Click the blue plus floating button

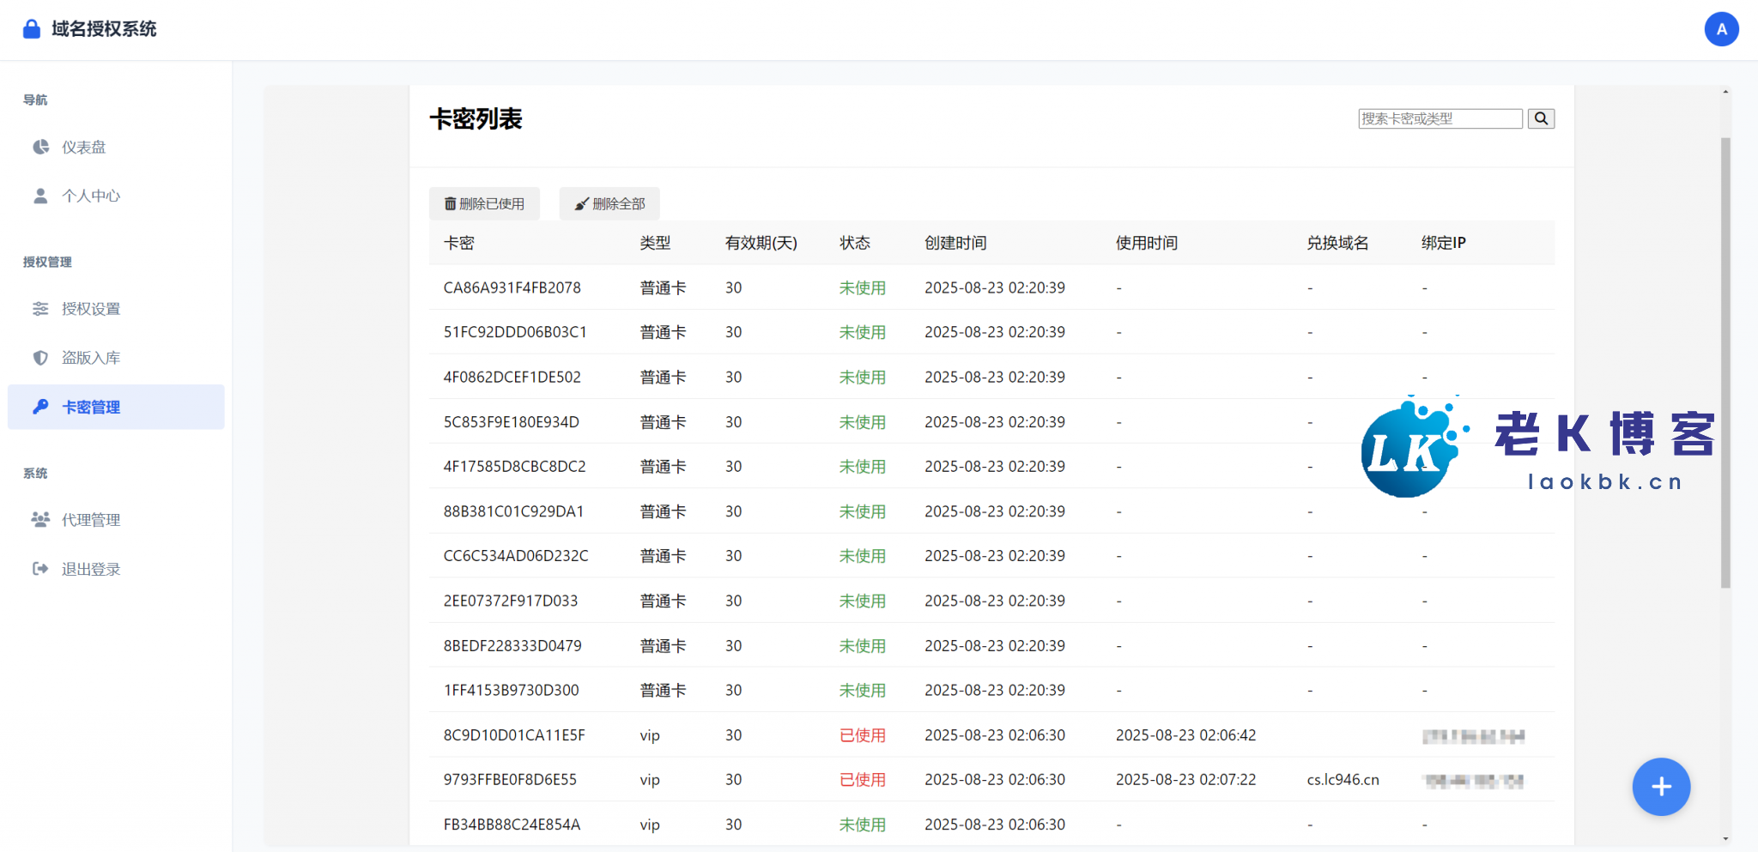pos(1660,786)
